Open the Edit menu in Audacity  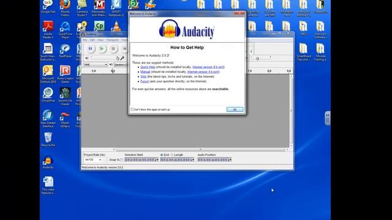click(92, 40)
